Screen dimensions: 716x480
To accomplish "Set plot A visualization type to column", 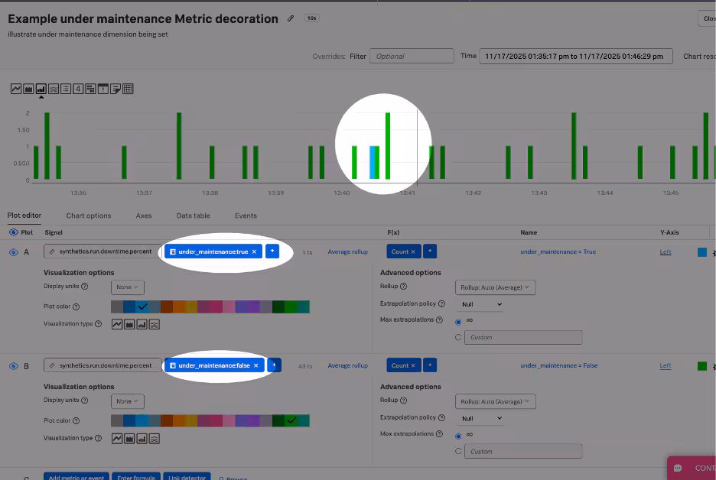I will (142, 324).
